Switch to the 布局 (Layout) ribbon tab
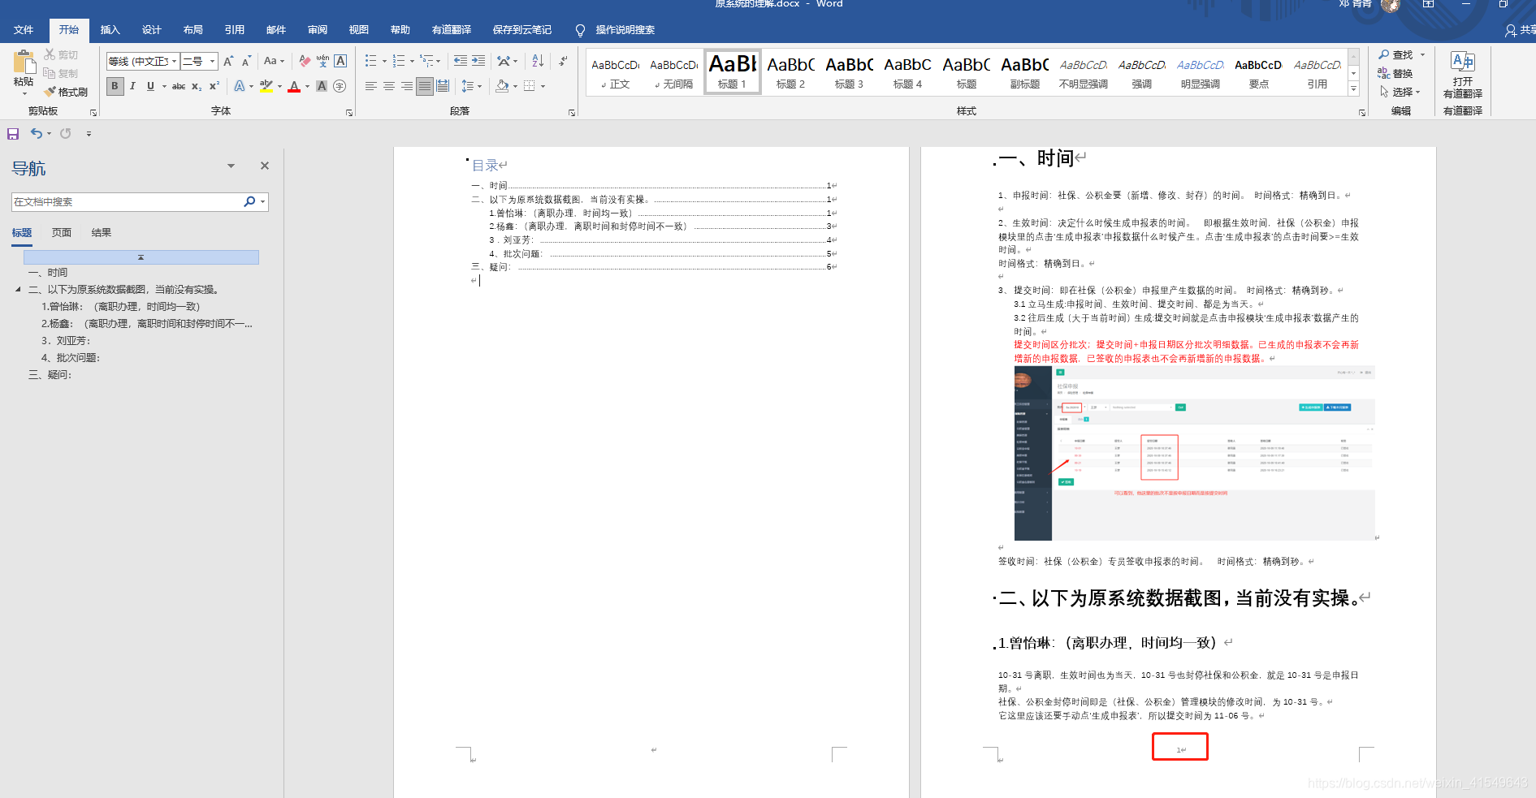The width and height of the screenshot is (1536, 798). 193,30
